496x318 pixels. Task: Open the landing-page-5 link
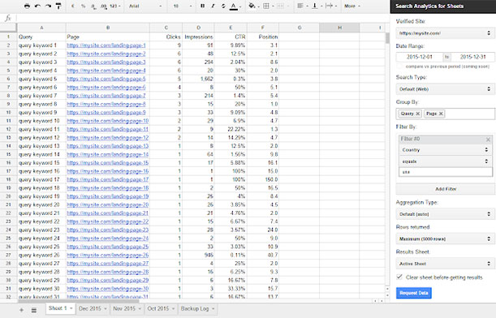point(106,79)
